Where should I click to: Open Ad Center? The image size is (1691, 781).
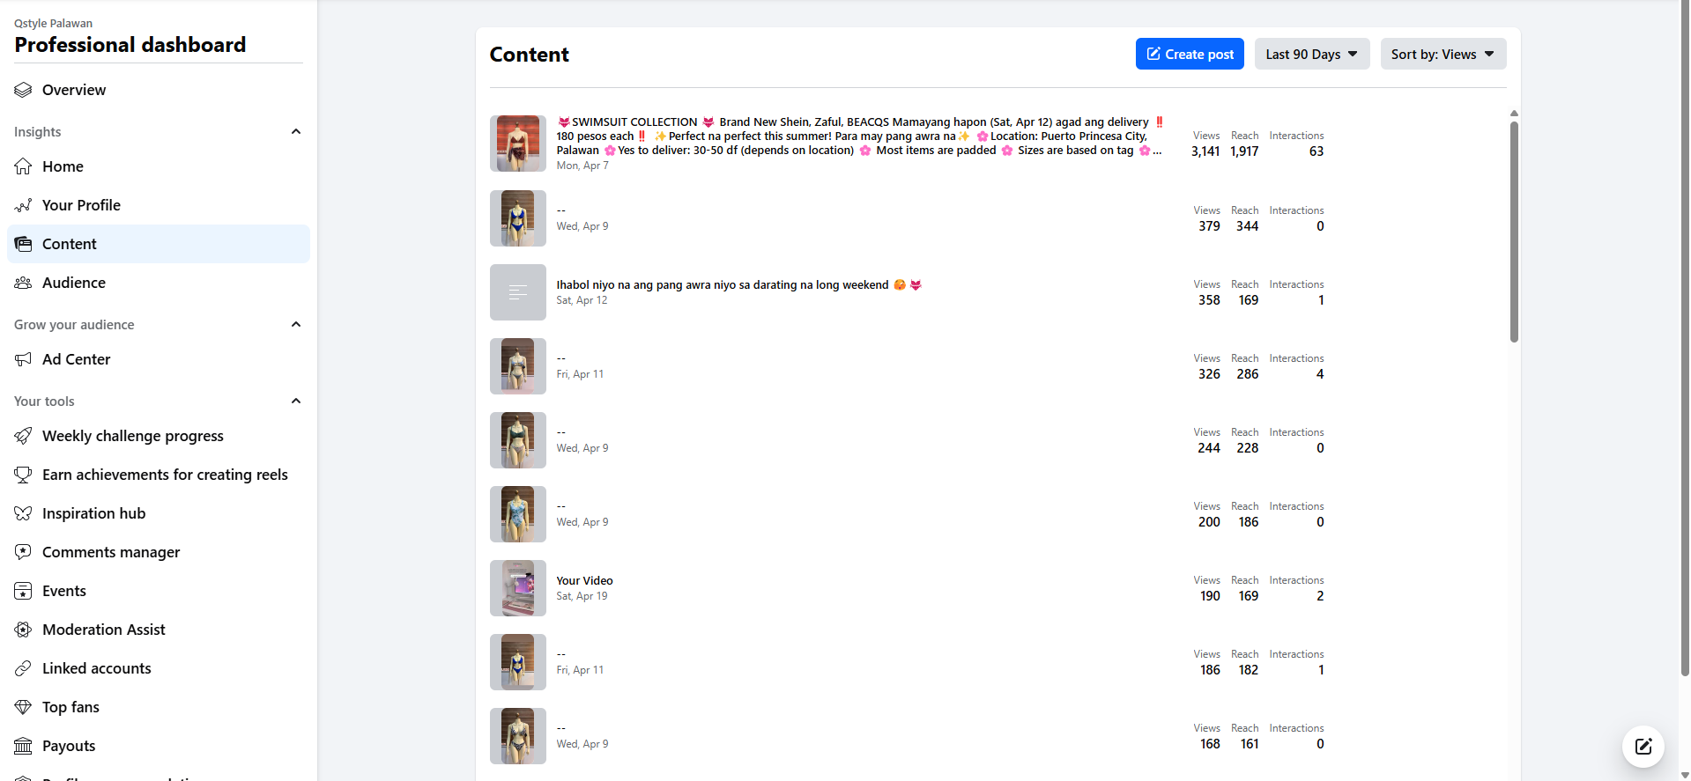pos(159,359)
